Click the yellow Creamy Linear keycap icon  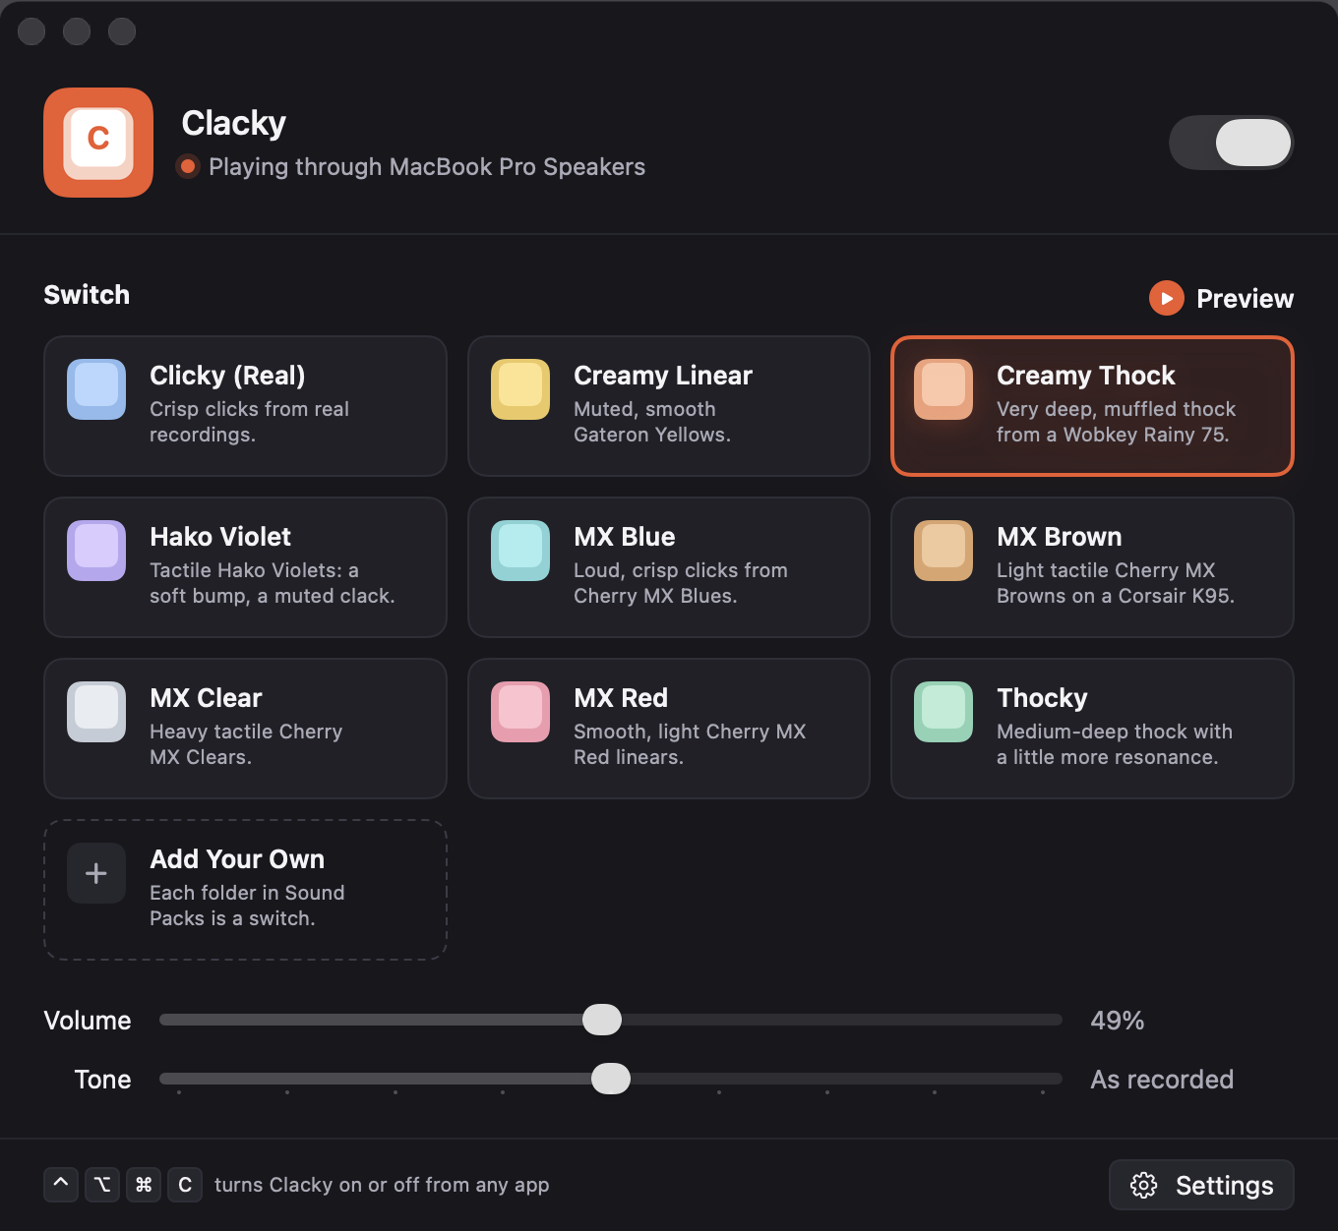click(x=520, y=389)
